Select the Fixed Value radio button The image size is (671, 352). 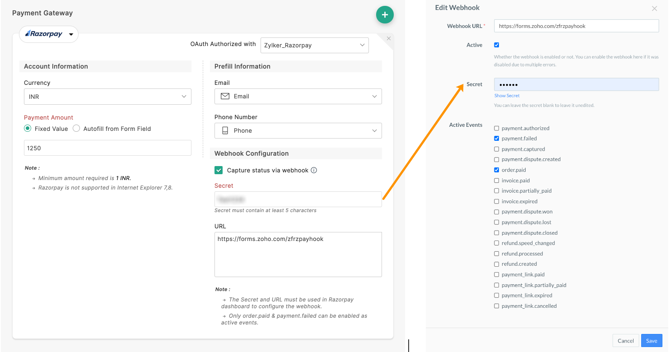point(28,129)
